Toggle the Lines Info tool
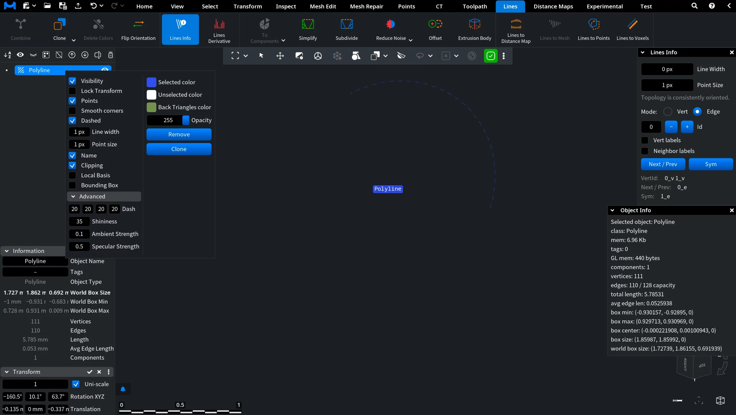Viewport: 736px width, 415px height. (x=180, y=29)
